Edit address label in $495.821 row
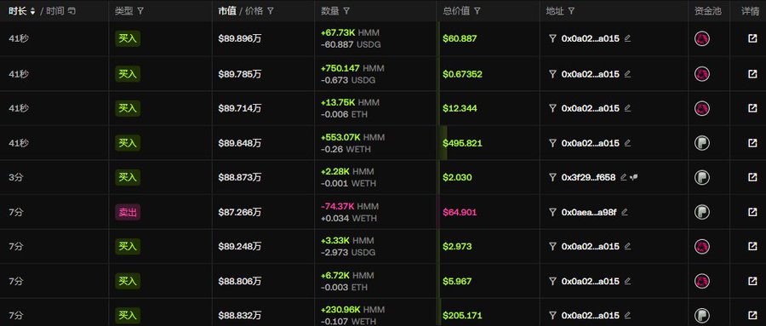 coord(628,143)
